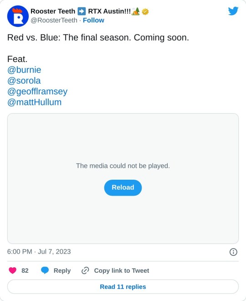Open the tweet info circle icon

click(233, 252)
